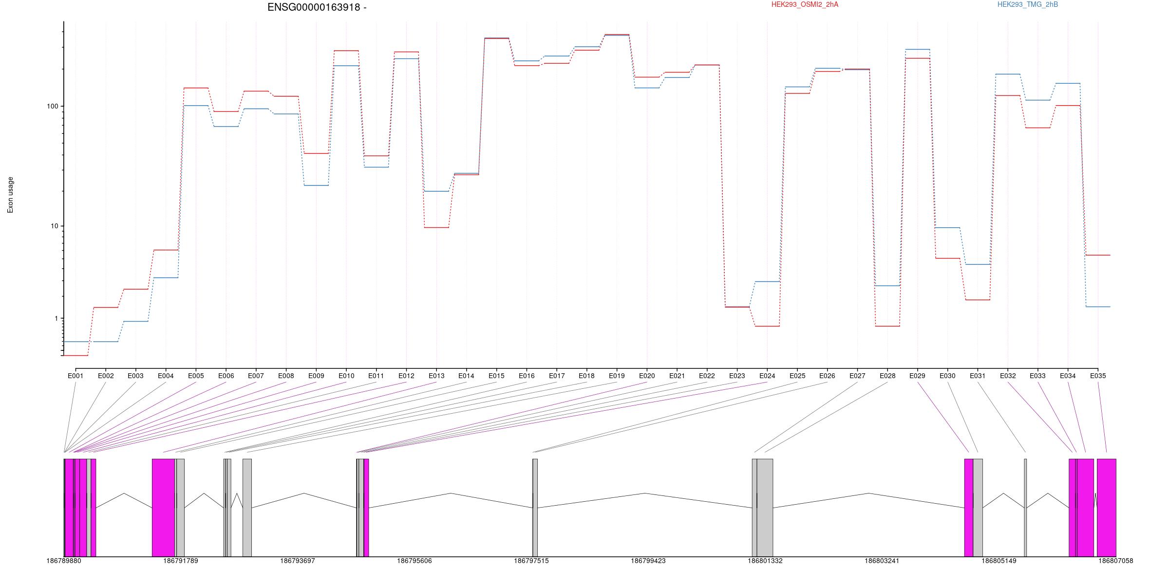The height and width of the screenshot is (584, 1169).
Task: Click exon label E002
Action: tap(106, 376)
